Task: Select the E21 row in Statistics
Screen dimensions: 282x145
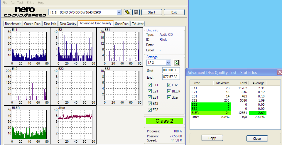Action: tap(228, 92)
